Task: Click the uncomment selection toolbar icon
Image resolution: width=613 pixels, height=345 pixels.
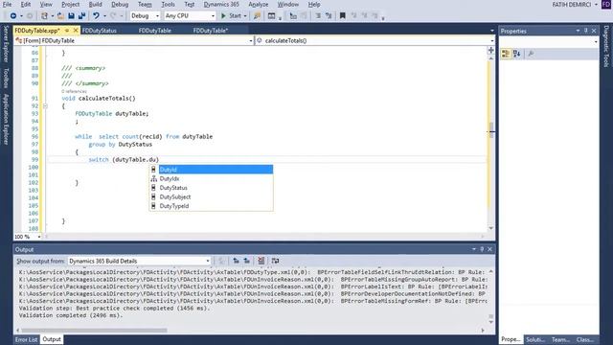Action: coord(329,16)
